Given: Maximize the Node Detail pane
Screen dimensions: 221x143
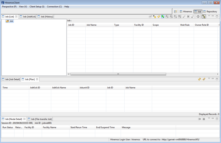Looking at the screenshot, I should 217,119.
